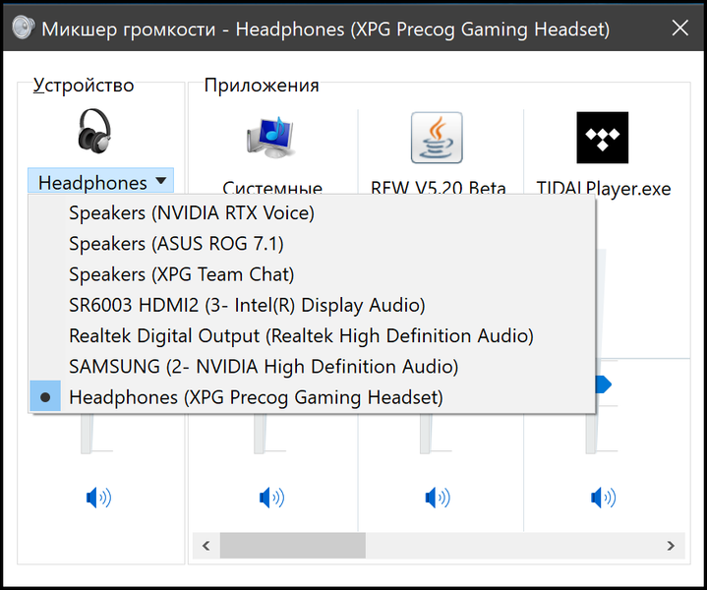Click the System Sounds computer icon
The height and width of the screenshot is (590, 707).
pos(271,137)
